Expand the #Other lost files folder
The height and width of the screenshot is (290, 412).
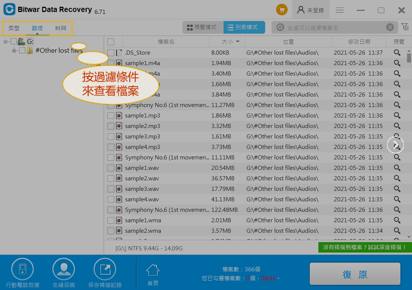click(x=14, y=51)
